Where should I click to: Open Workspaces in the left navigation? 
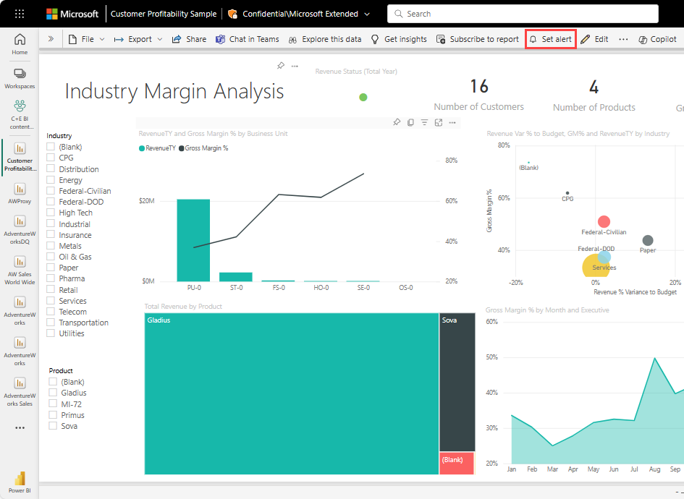[20, 79]
